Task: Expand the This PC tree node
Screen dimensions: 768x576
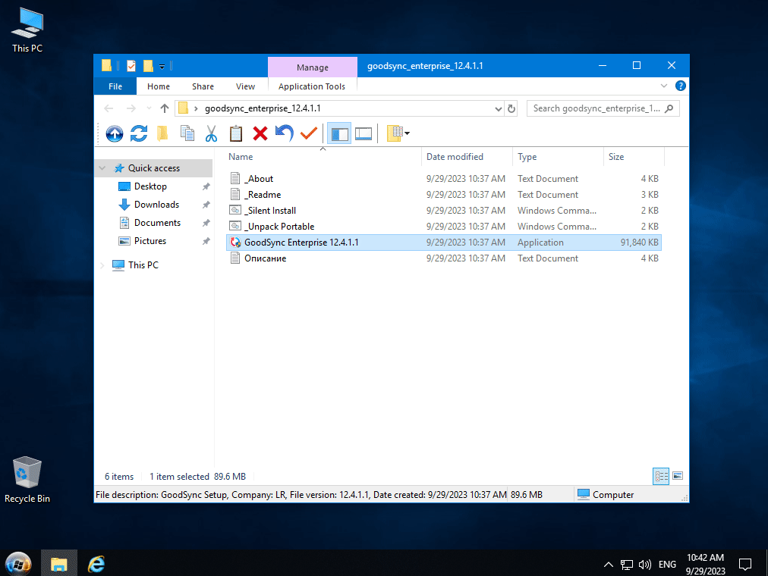Action: click(102, 265)
